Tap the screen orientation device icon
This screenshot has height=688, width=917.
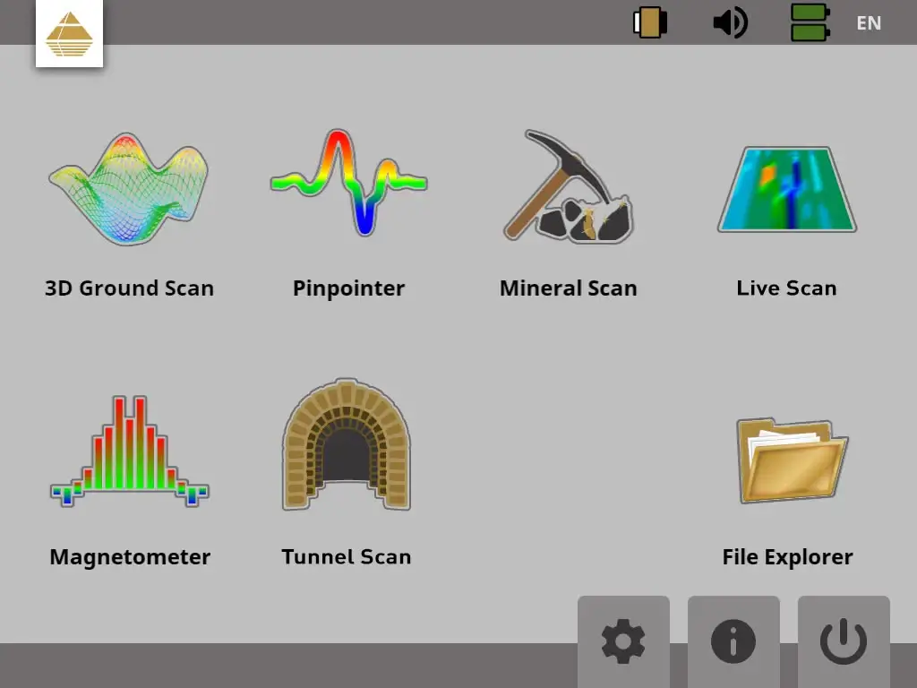(x=650, y=23)
